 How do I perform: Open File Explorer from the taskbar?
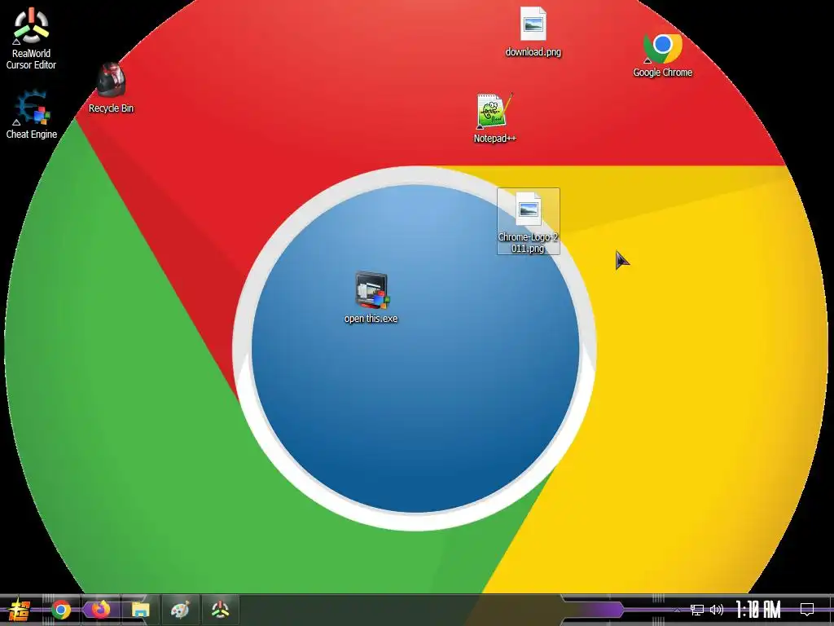(x=140, y=610)
